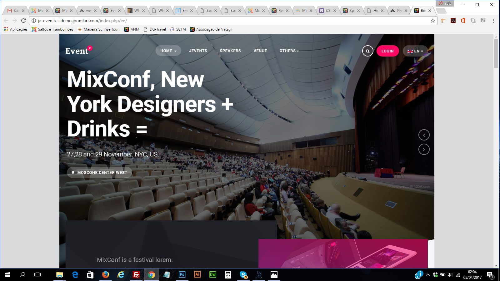Open Windows Store from taskbar
Viewport: 500px width, 281px height.
coord(90,275)
